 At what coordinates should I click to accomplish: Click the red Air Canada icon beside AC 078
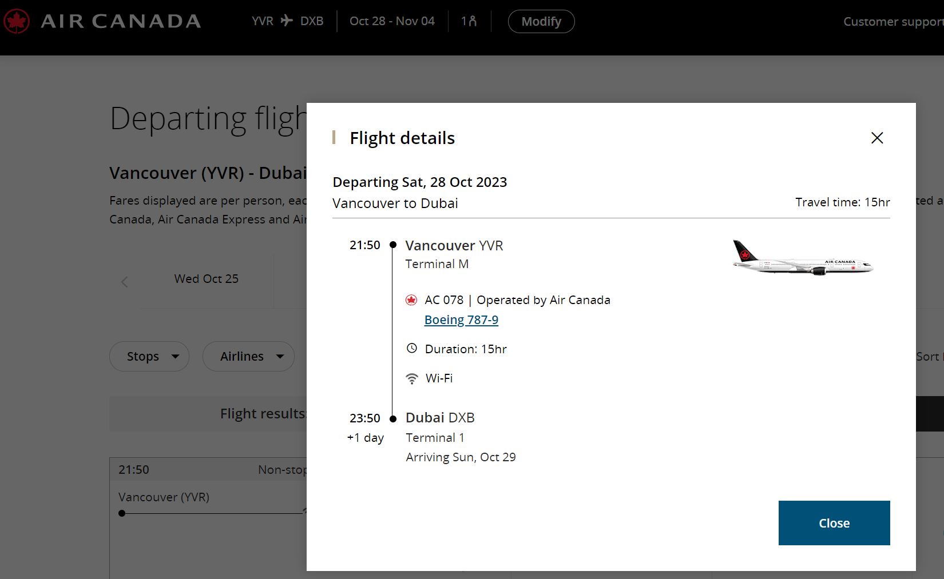pos(411,300)
